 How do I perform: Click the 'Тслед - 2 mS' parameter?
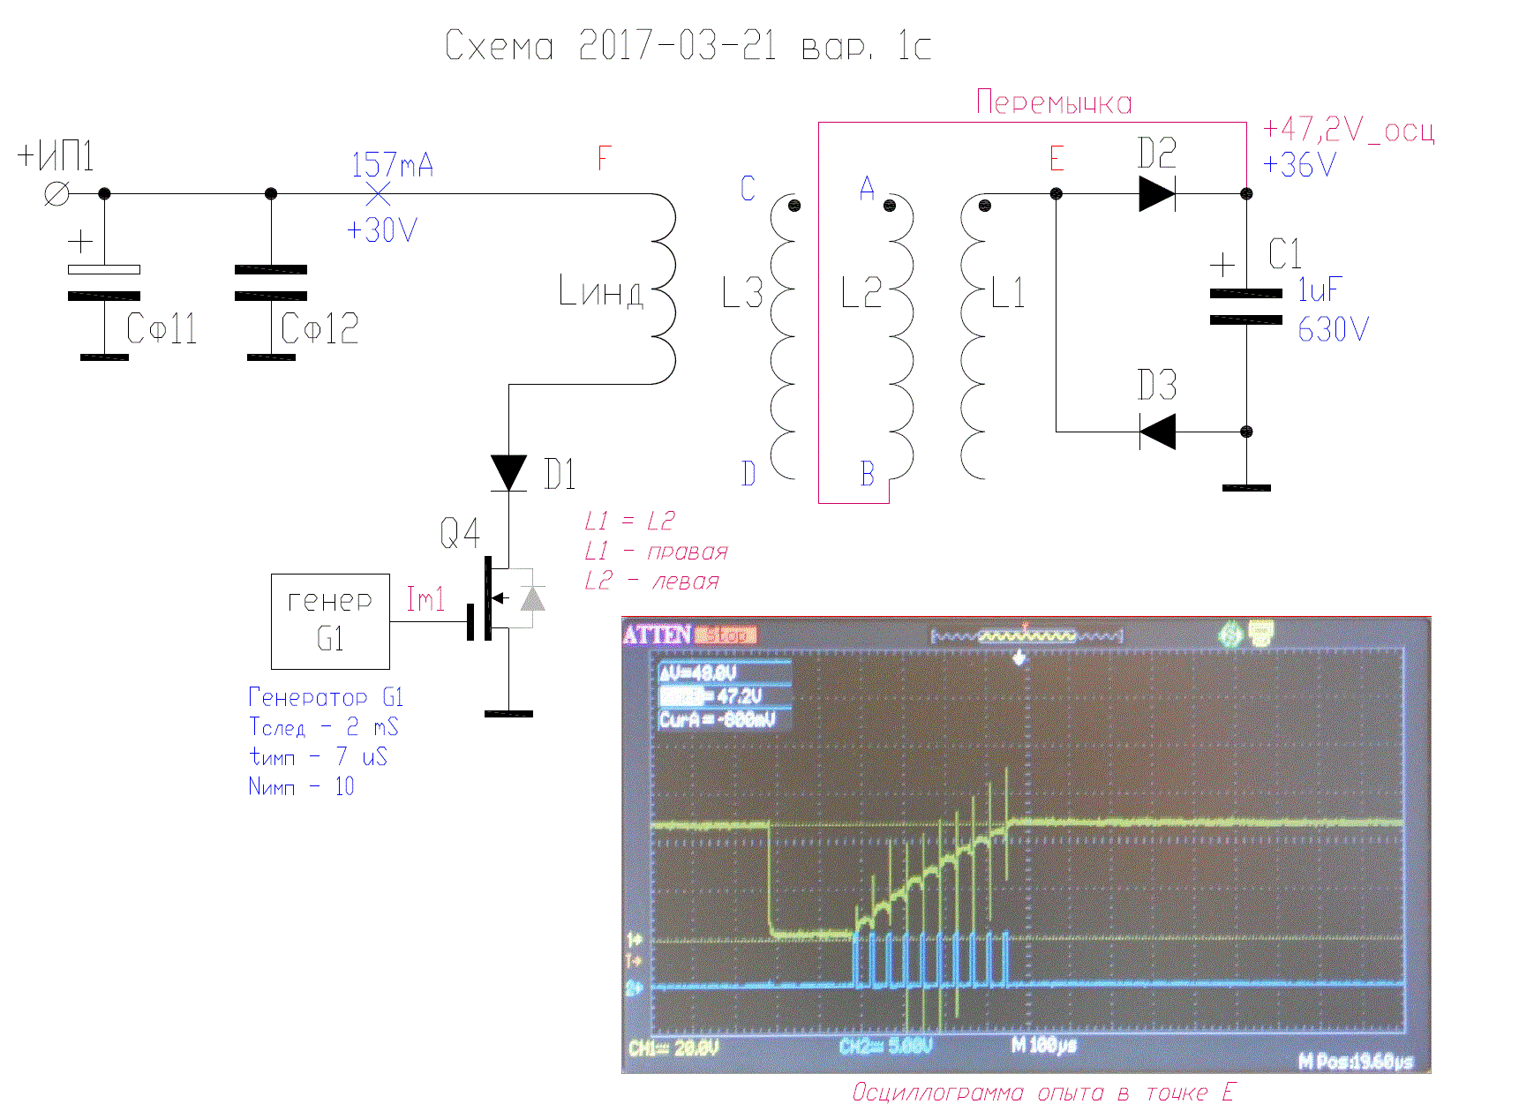[323, 727]
